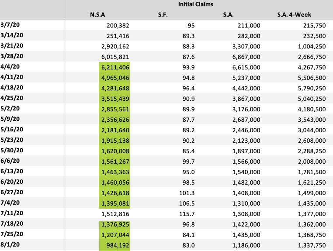Select the N.S.A value 1,512,816
The height and width of the screenshot is (251, 333).
(x=114, y=214)
